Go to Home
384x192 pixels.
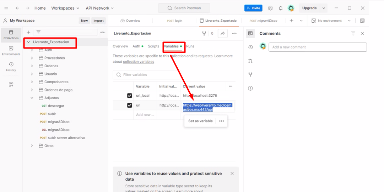tap(40, 8)
